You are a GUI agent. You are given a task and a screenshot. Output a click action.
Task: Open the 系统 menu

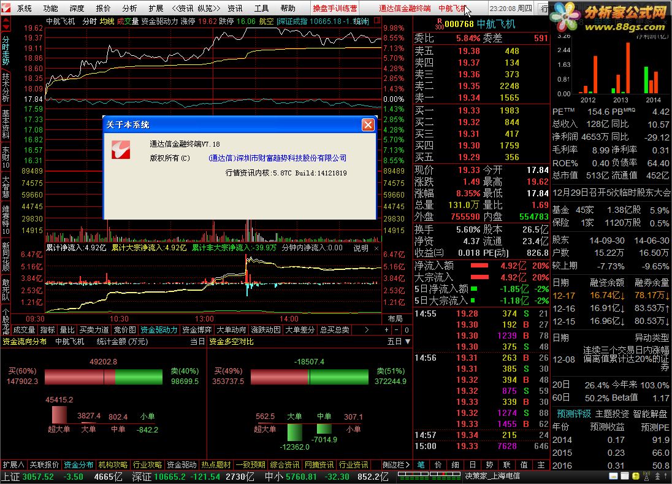click(x=25, y=8)
